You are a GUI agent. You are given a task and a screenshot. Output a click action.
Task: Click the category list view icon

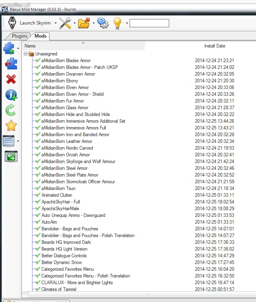coord(9,141)
